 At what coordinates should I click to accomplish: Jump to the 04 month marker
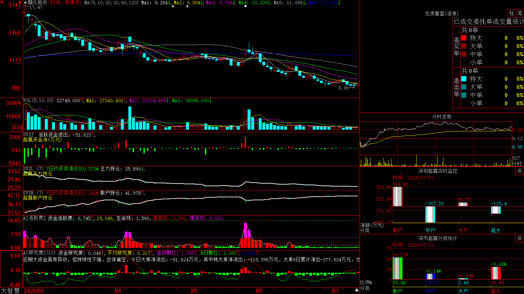pyautogui.click(x=118, y=291)
